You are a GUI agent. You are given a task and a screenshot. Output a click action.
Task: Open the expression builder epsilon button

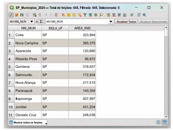click(x=41, y=22)
